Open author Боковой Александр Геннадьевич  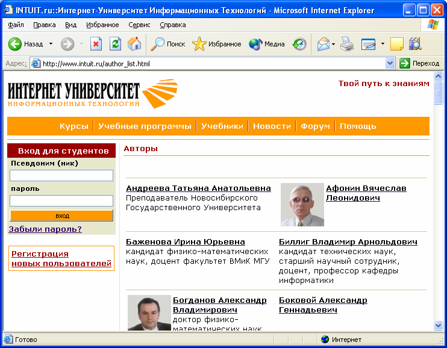click(323, 305)
